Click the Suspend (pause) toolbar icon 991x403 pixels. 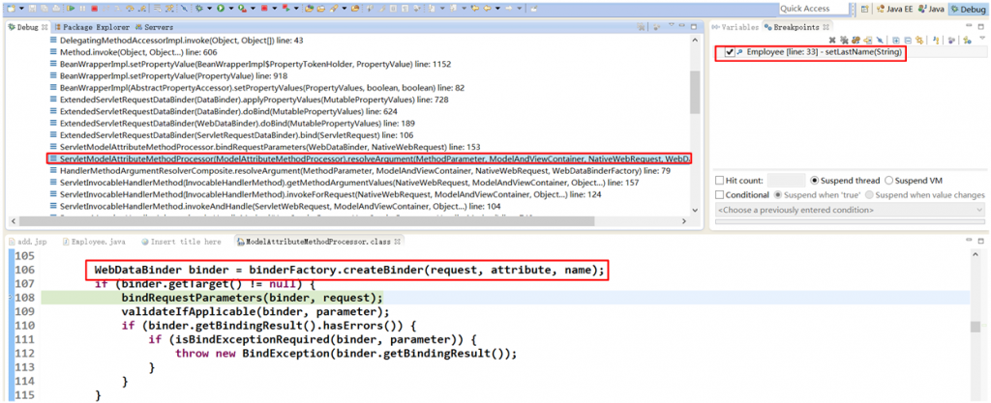point(83,9)
